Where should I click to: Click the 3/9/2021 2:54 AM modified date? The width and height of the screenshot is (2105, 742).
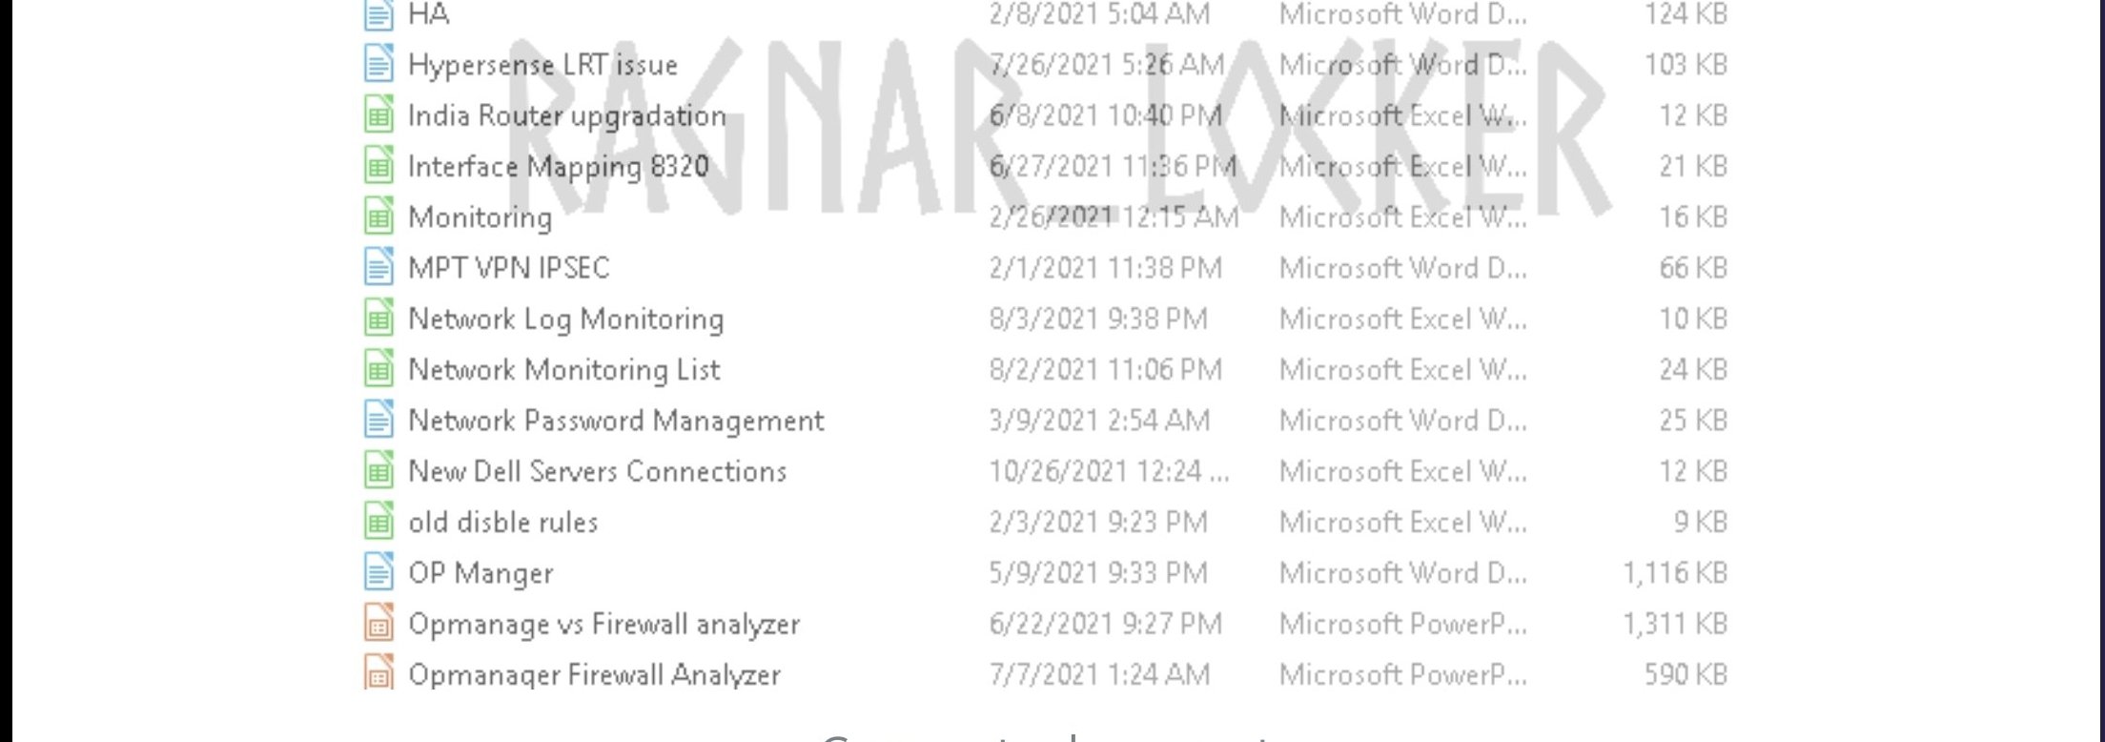[1098, 421]
